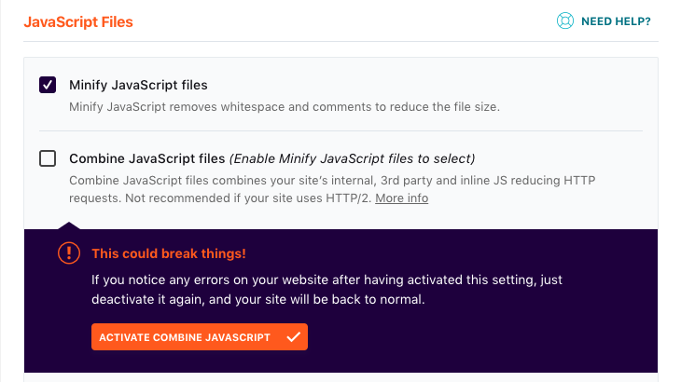Screen dimensions: 681x382
Task: Click the Minify JavaScript files label
Action: [138, 85]
